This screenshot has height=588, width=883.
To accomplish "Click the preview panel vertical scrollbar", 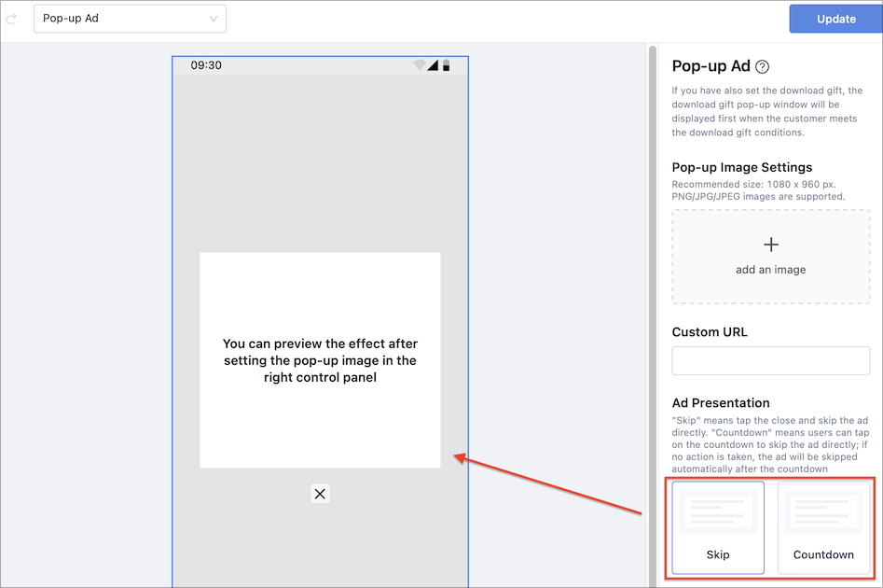I will click(x=653, y=315).
